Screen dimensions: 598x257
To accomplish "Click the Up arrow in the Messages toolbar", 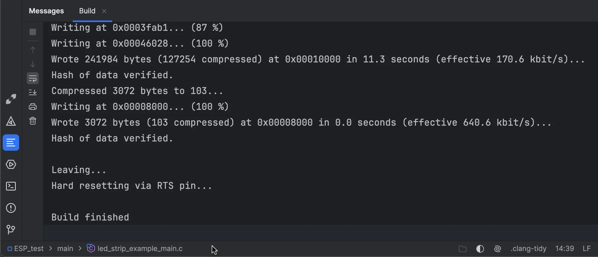I will click(33, 50).
